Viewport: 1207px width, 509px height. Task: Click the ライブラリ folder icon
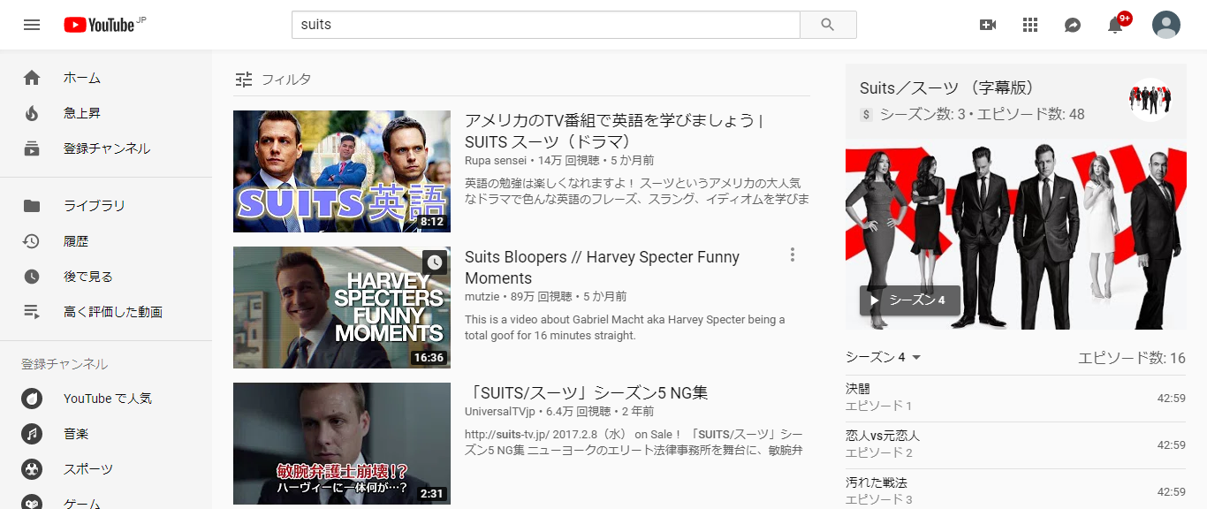pyautogui.click(x=32, y=206)
